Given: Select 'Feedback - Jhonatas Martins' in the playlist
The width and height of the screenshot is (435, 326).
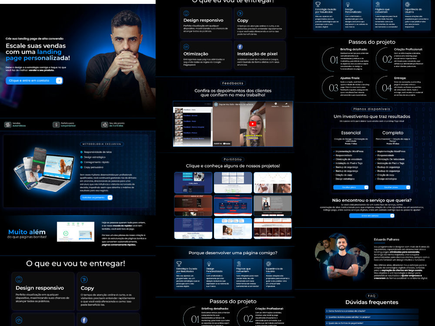Looking at the screenshot, I should click(x=193, y=139).
